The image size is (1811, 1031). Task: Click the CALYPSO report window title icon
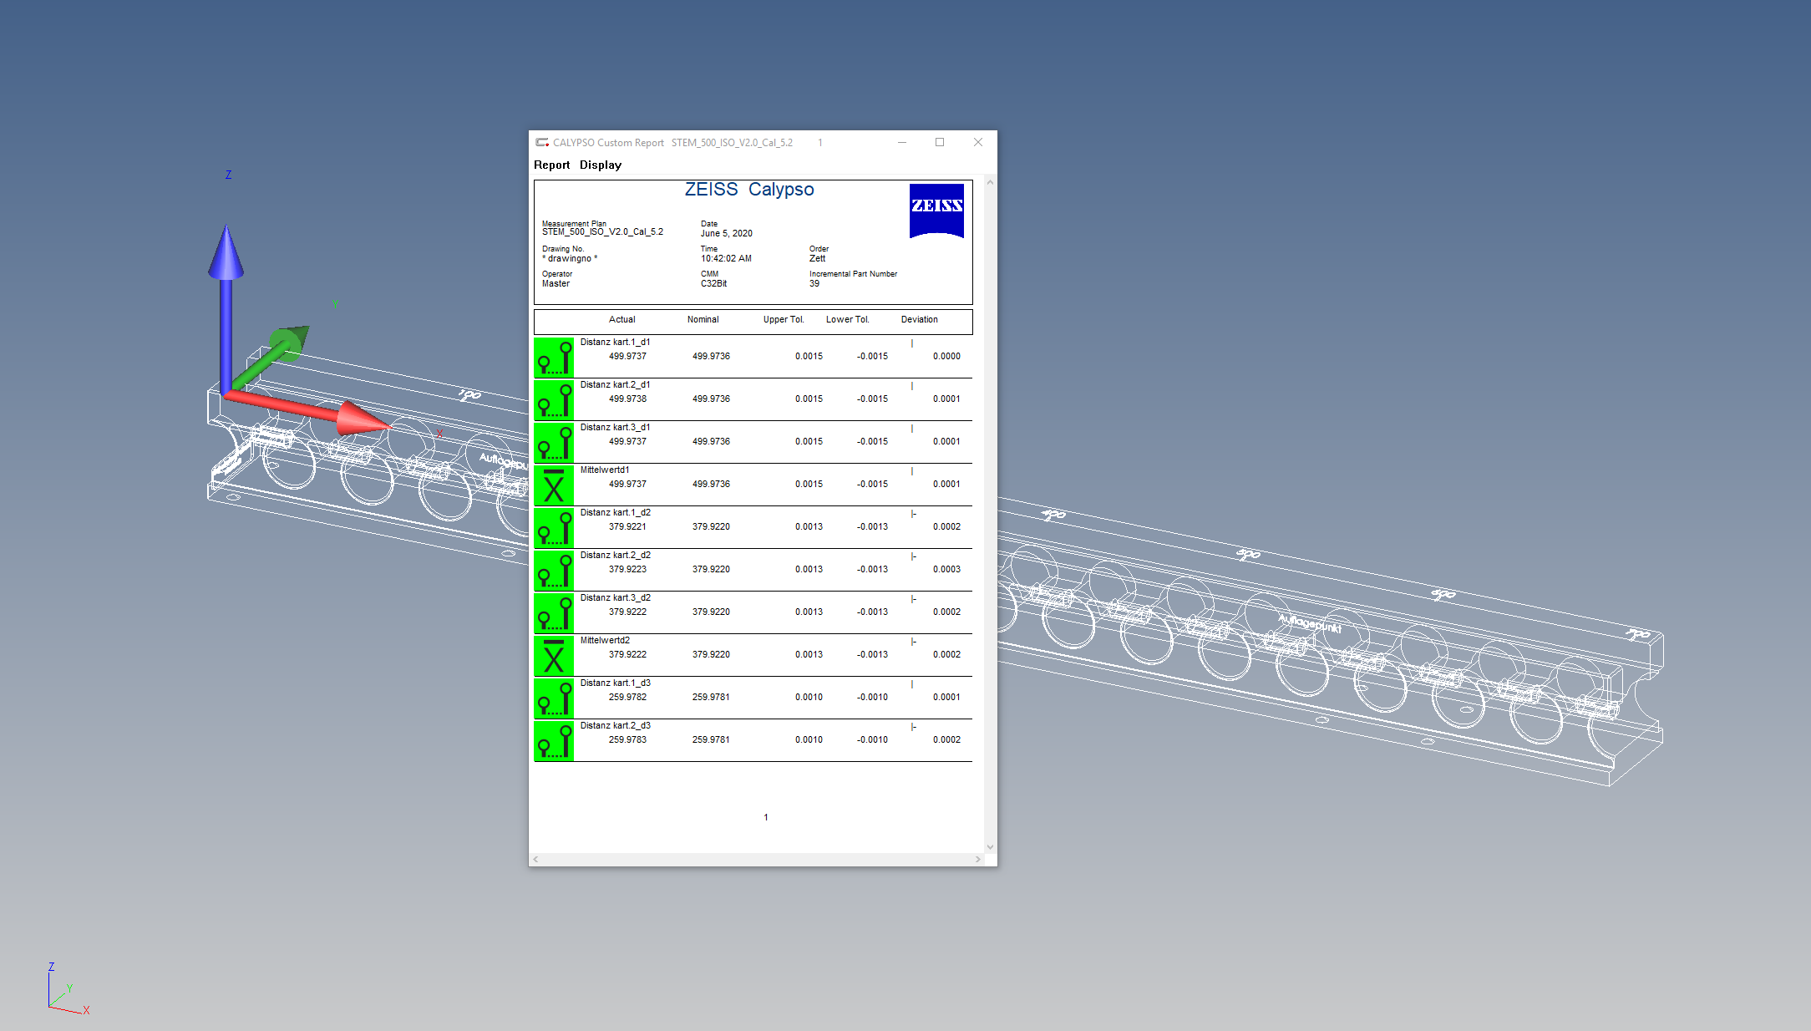(542, 143)
